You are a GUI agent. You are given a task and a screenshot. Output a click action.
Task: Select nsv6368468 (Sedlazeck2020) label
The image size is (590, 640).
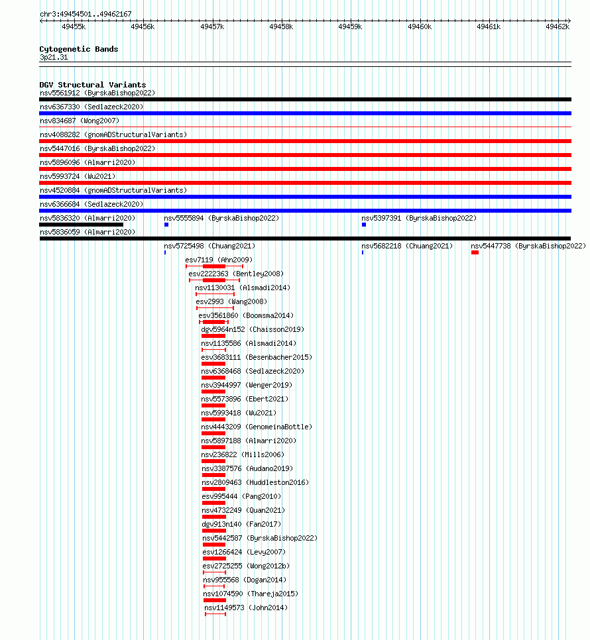pos(253,370)
